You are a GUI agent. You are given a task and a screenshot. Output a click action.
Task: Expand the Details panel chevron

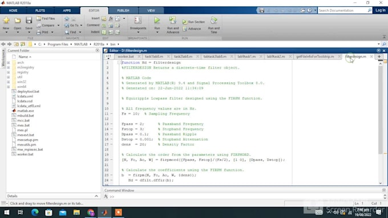tap(96, 196)
